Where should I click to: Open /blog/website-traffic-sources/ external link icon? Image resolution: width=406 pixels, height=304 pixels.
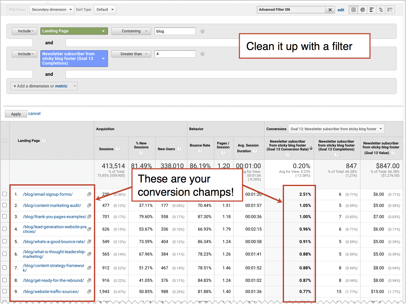click(89, 292)
